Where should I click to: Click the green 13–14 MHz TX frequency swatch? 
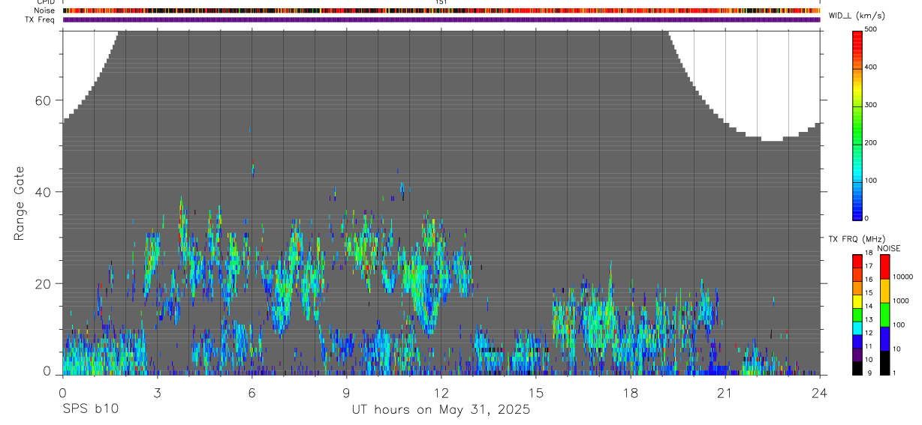[x=857, y=315]
